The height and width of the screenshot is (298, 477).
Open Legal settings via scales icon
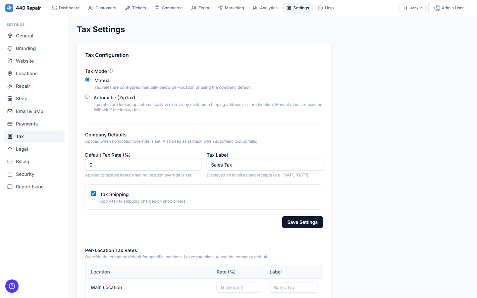[x=10, y=149]
